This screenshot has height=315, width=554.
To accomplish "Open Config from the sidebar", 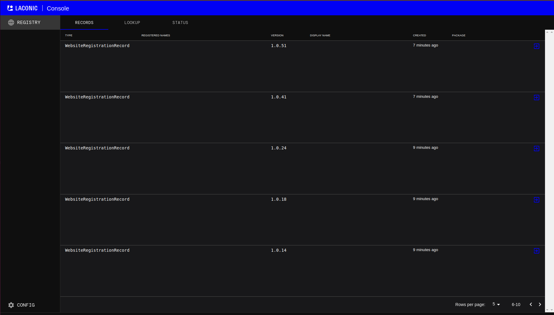I will [26, 305].
